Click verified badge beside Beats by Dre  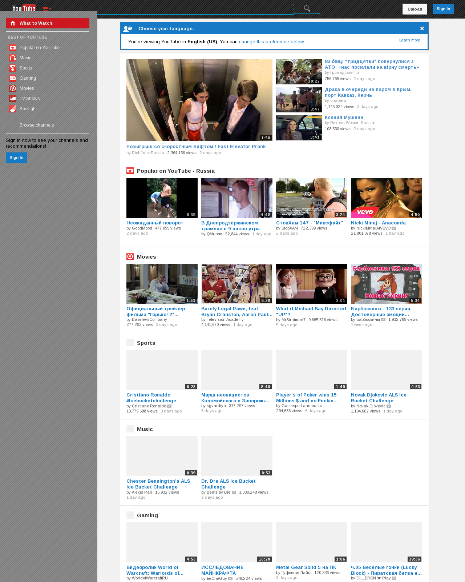pyautogui.click(x=234, y=493)
